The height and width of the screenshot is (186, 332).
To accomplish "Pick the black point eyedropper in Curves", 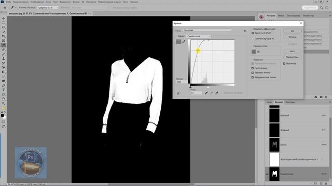I will click(206, 93).
